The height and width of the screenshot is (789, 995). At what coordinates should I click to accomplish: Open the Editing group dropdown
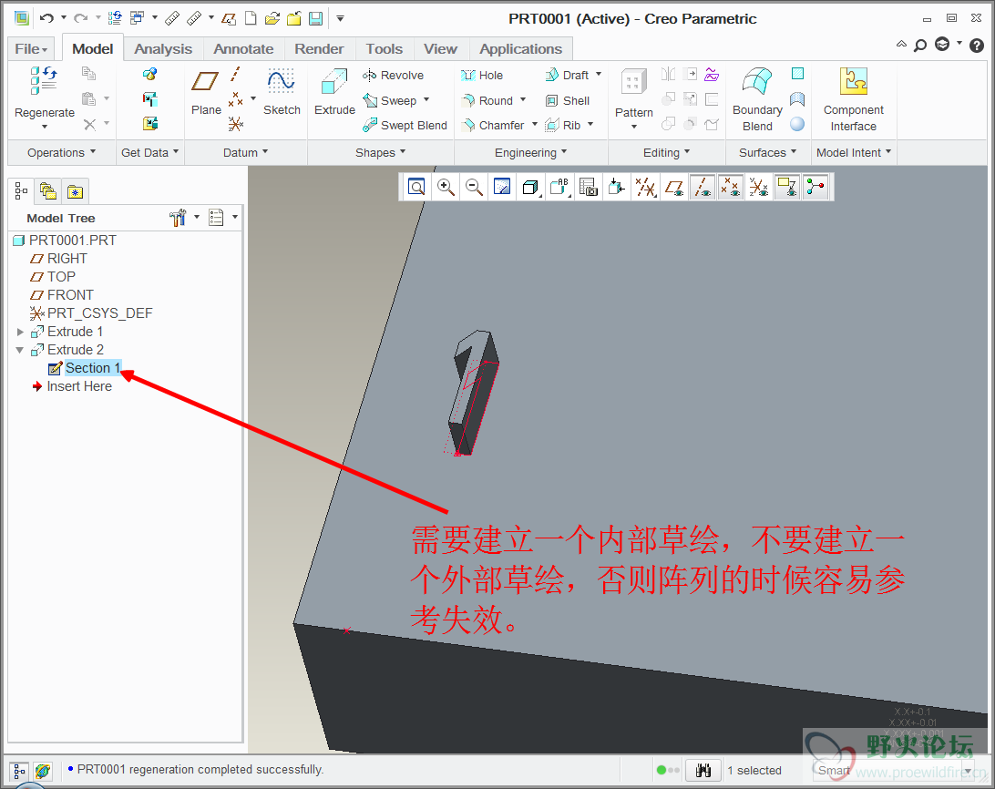[x=666, y=152]
